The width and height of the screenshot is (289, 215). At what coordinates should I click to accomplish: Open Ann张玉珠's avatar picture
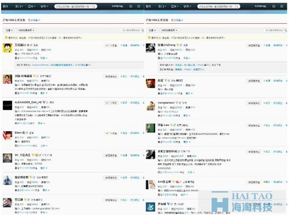(150, 185)
